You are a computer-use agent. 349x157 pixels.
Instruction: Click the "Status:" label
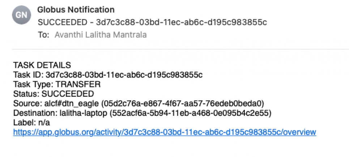point(26,94)
